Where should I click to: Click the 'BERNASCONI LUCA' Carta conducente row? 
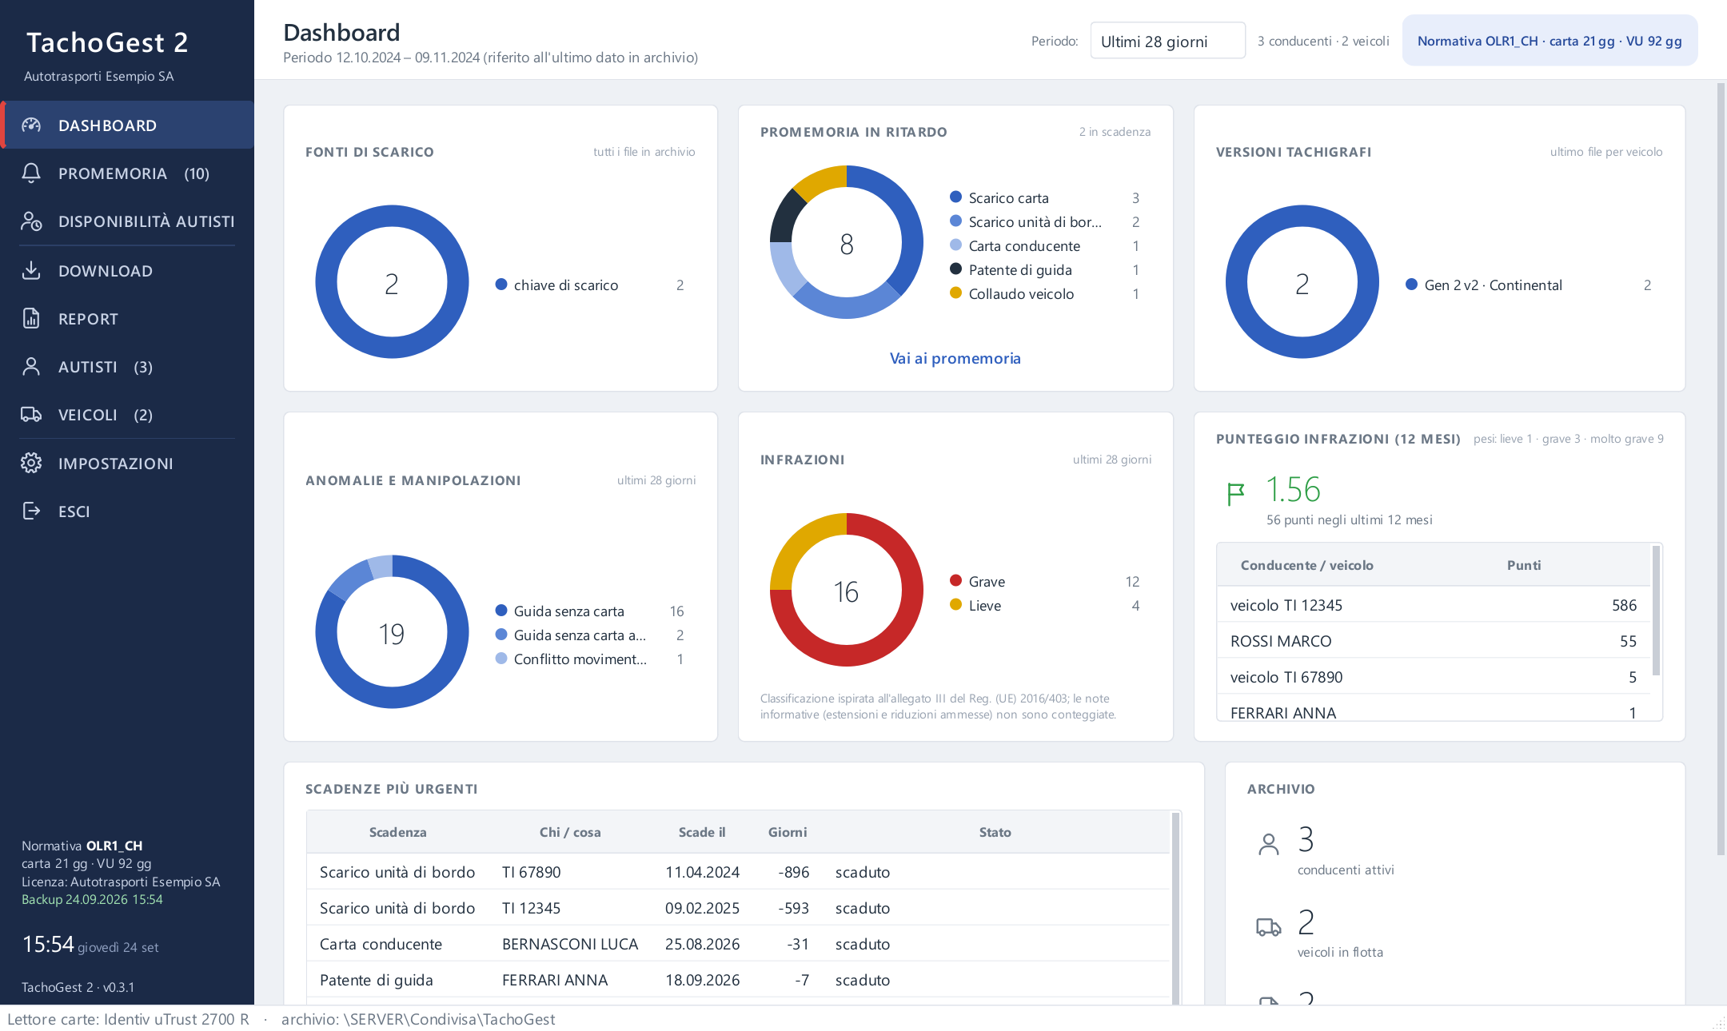(738, 944)
